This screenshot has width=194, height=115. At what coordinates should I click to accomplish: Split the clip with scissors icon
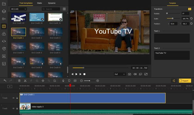(25, 81)
